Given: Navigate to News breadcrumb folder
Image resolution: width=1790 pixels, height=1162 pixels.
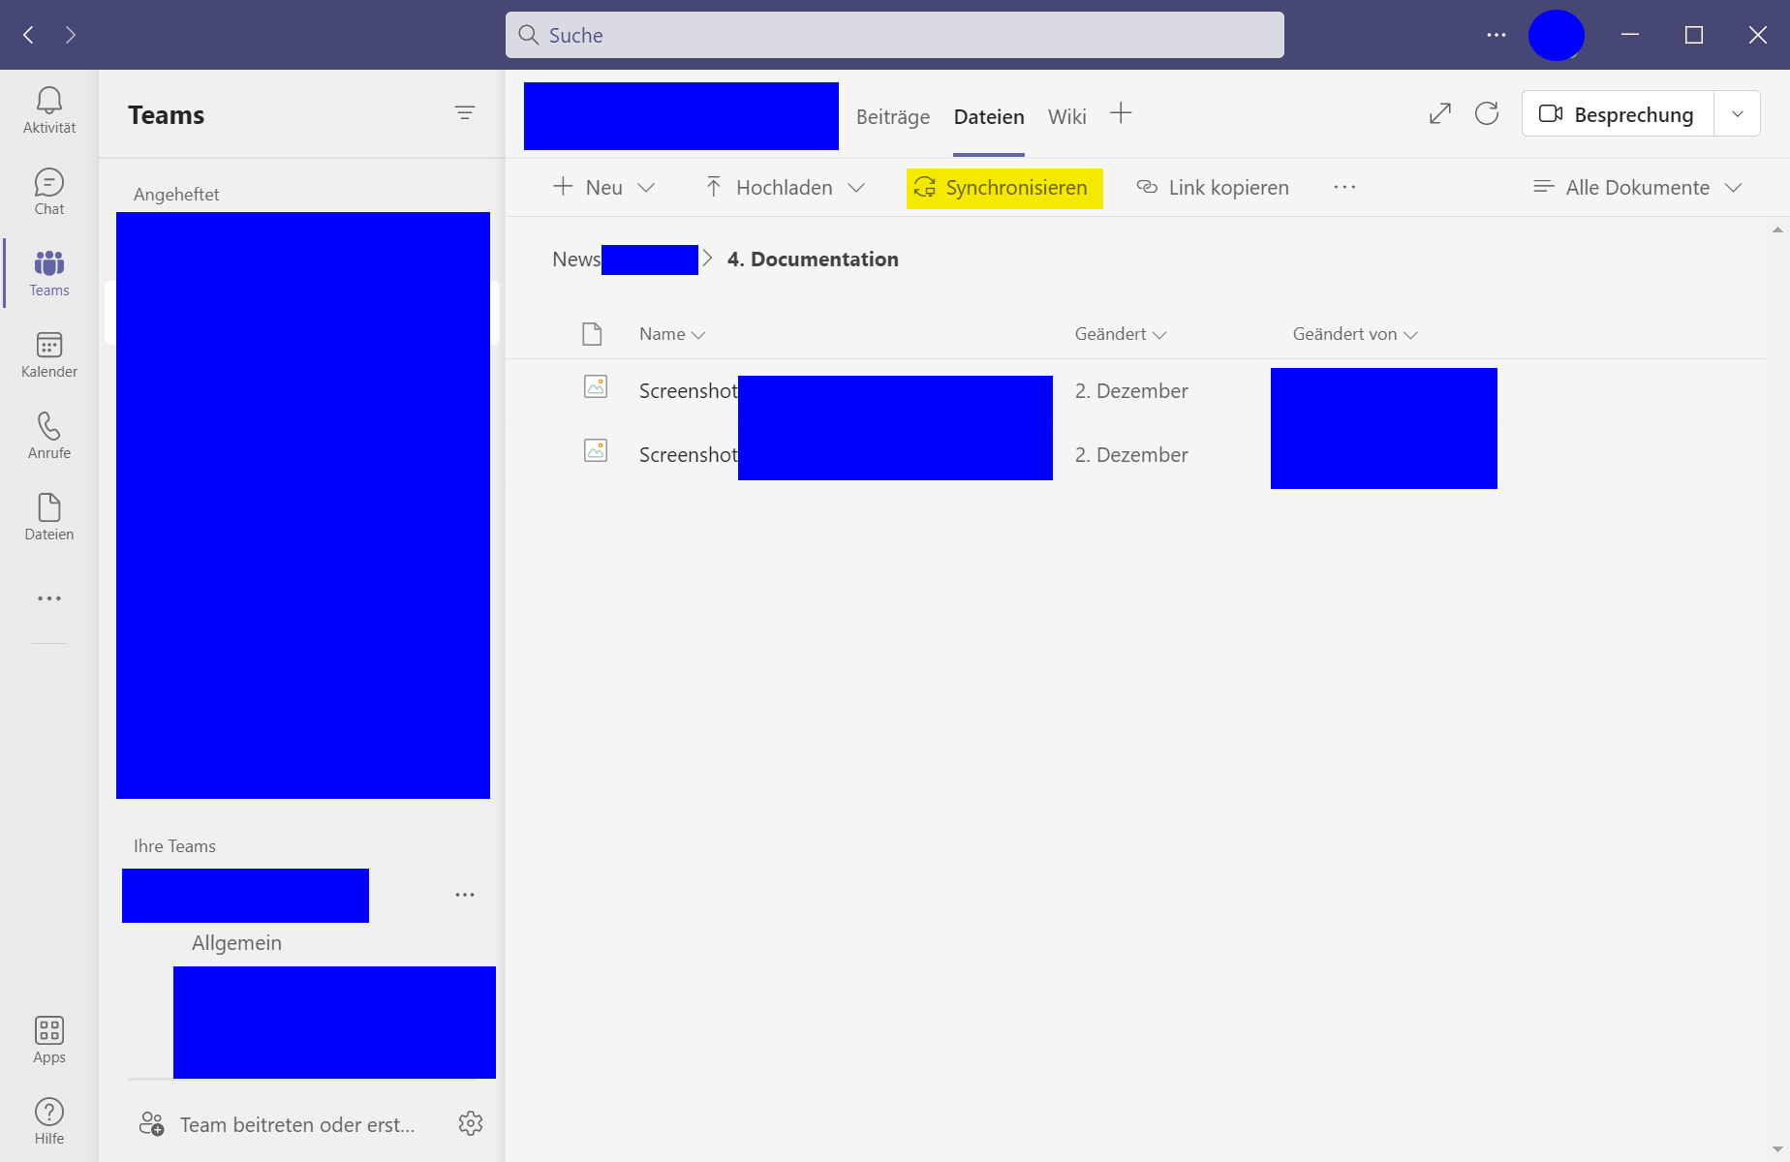Looking at the screenshot, I should pos(576,260).
